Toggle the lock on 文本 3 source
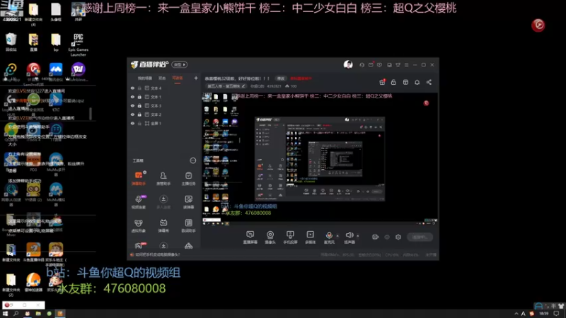 pyautogui.click(x=139, y=105)
